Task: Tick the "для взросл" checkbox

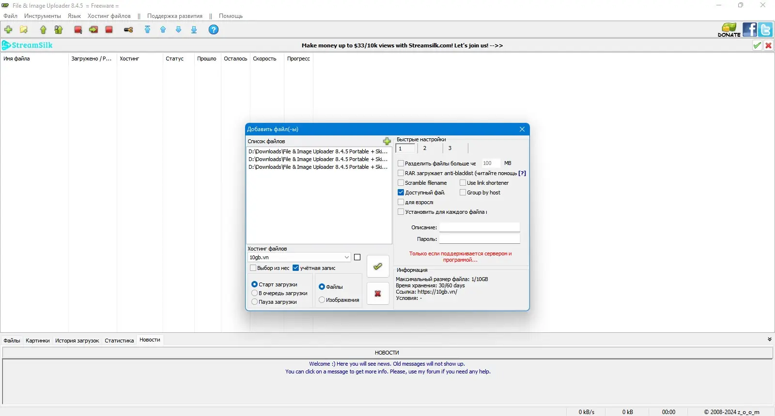Action: click(401, 202)
